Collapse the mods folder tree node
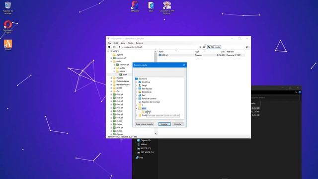The height and width of the screenshot is (179, 318). tap(111, 61)
